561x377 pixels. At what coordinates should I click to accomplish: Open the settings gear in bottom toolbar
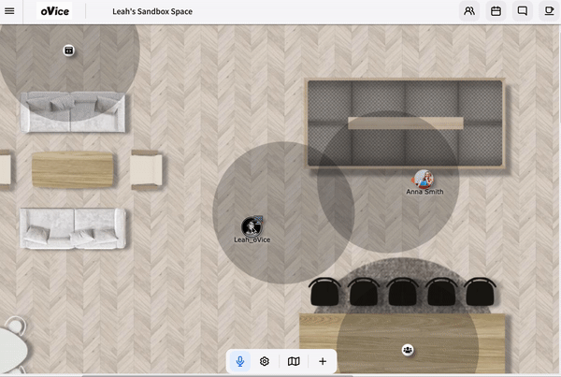pyautogui.click(x=265, y=361)
